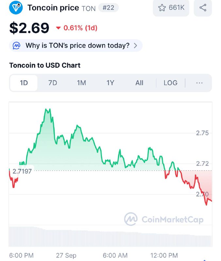221x261 pixels.
Task: Open the three-dots more chart options
Action: point(199,83)
